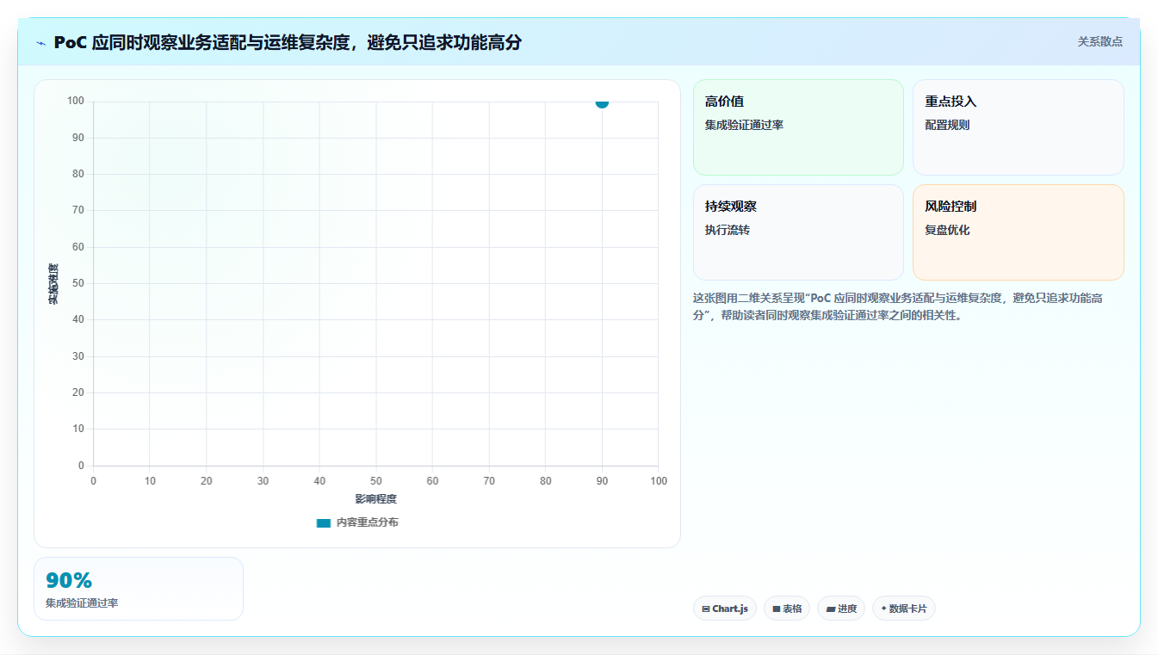Click the icon in the 进度 chip

coord(831,609)
